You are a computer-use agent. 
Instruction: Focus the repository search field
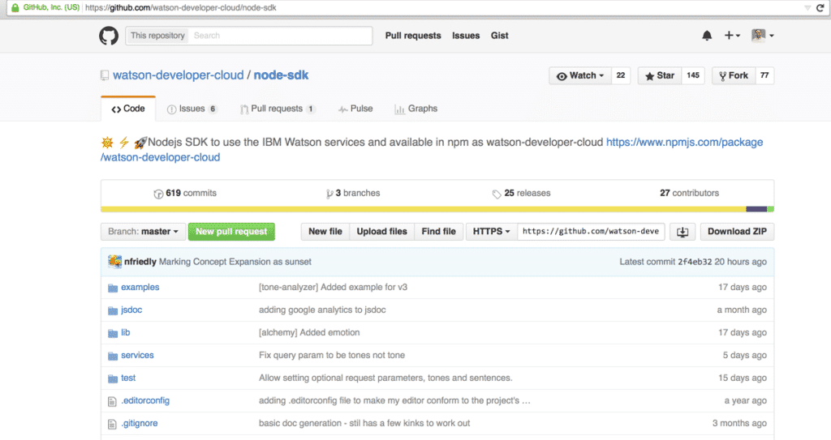(x=280, y=36)
